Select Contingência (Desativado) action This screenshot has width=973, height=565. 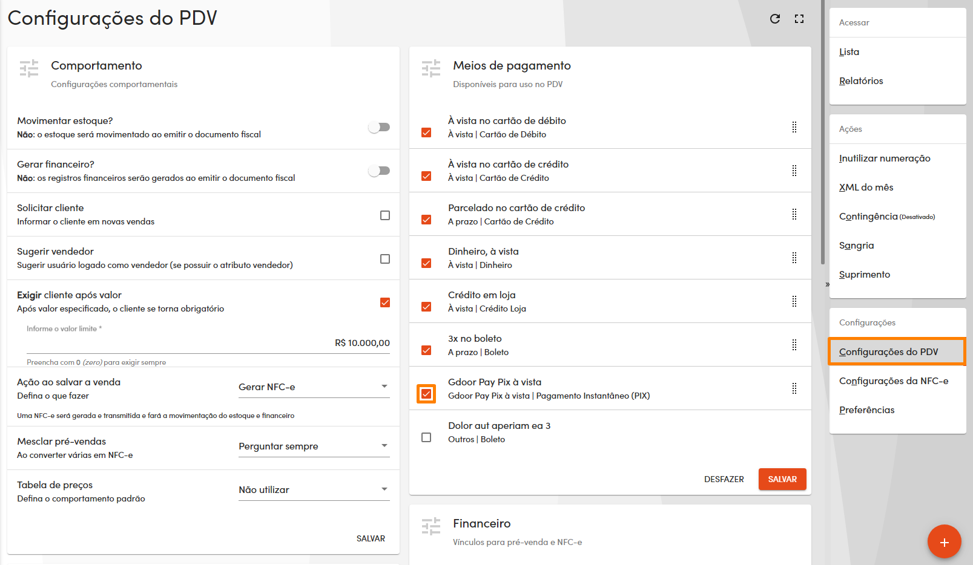point(898,217)
